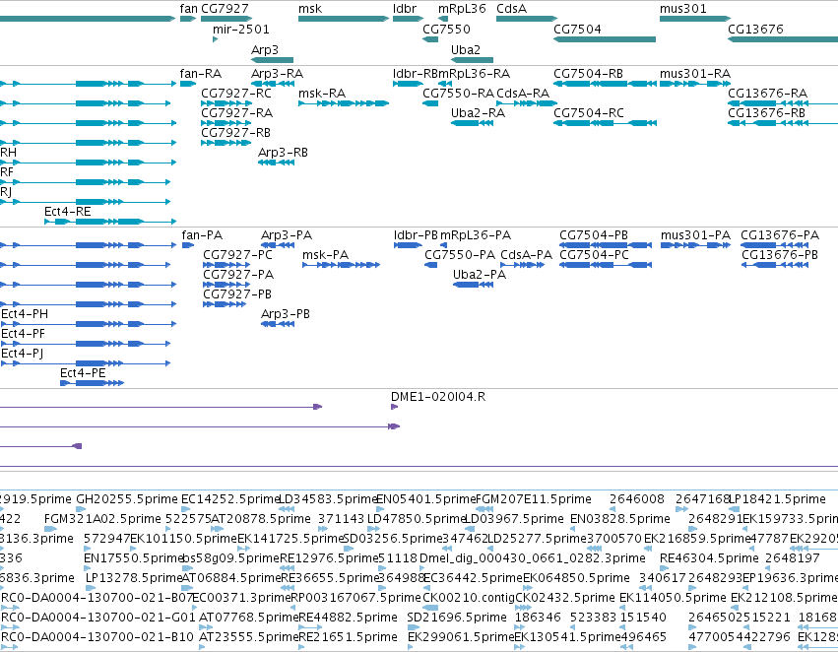838x652 pixels.
Task: Select the Ect4-PF protein label
Action: tap(23, 334)
